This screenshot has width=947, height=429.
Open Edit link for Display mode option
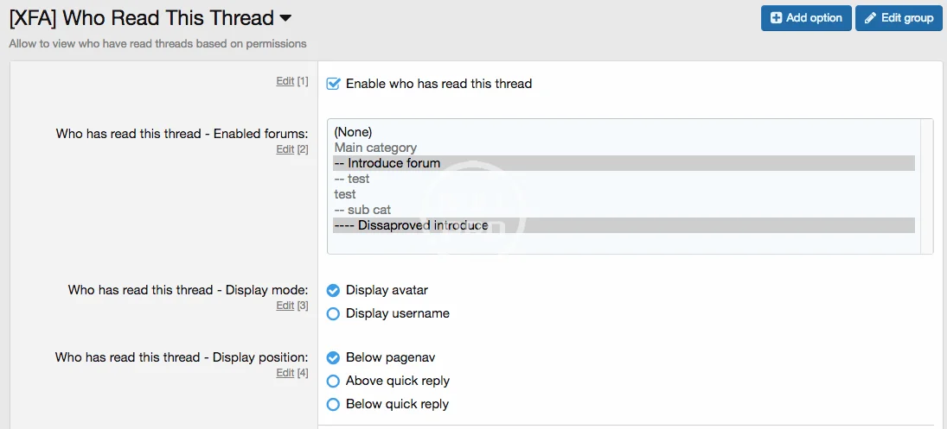[285, 306]
